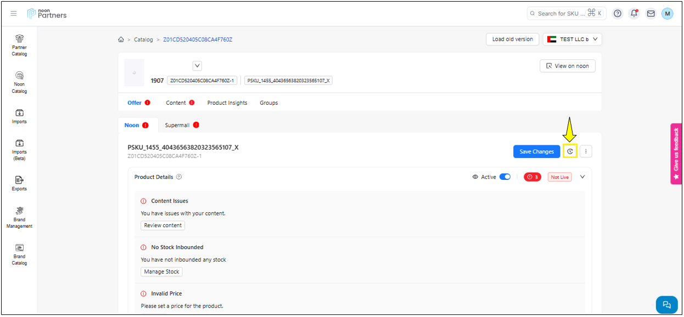
Task: Open the chat support bubble
Action: point(666,304)
